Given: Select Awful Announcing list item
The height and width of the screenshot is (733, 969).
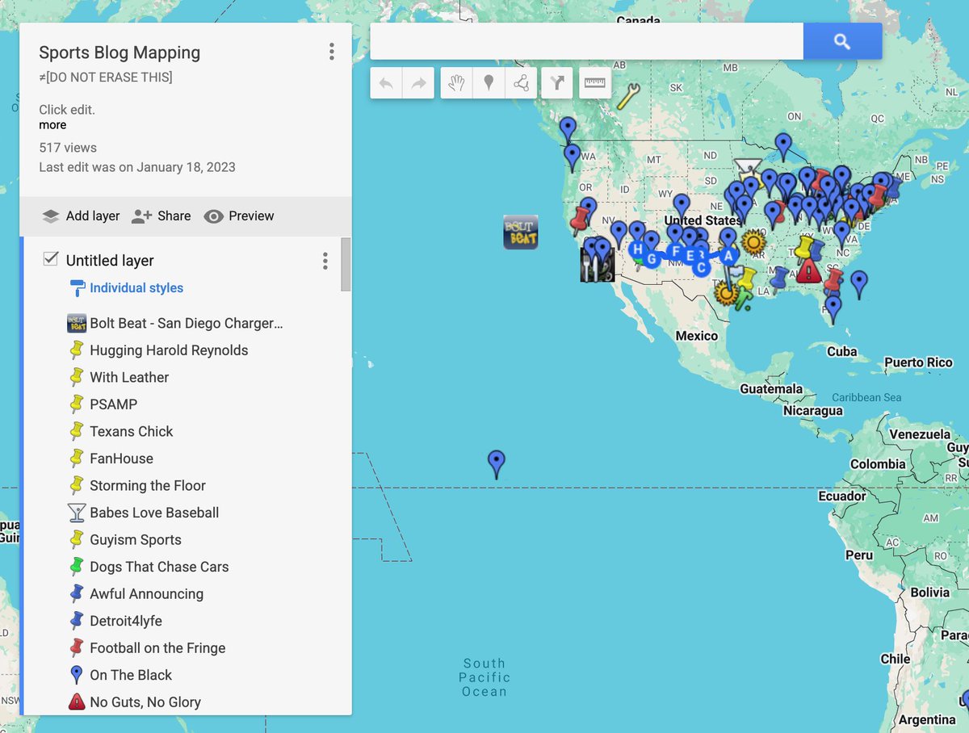Looking at the screenshot, I should 146,593.
